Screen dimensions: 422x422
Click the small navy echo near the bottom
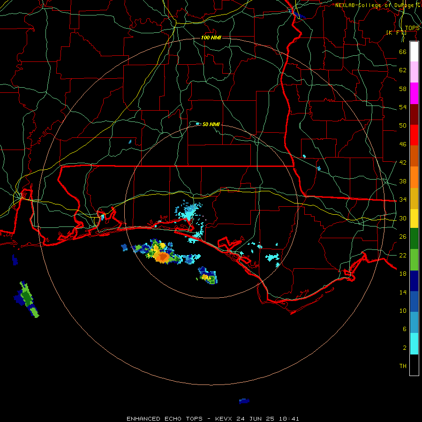pyautogui.click(x=244, y=401)
